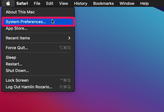Select Shut Down... menu entry
Screen dimensions: 164x112
[38, 71]
